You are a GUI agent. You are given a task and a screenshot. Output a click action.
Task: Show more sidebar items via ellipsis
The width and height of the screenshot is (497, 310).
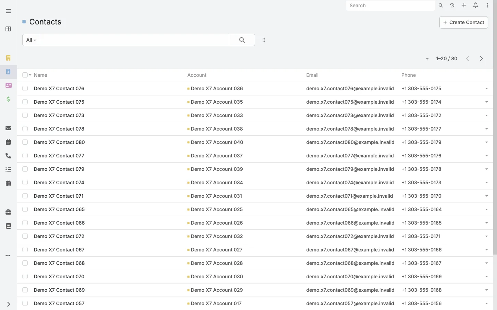(8, 256)
